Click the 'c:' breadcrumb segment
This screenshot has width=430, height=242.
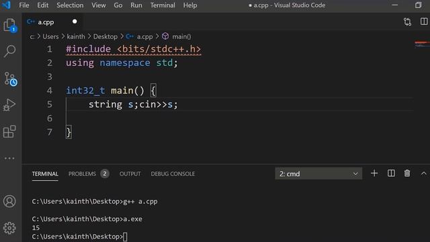[32, 36]
